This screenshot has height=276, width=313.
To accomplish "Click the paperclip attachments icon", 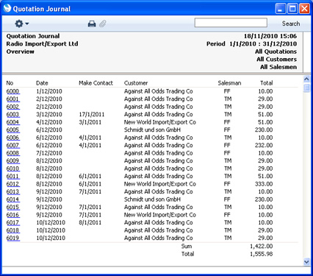I will click(x=103, y=24).
